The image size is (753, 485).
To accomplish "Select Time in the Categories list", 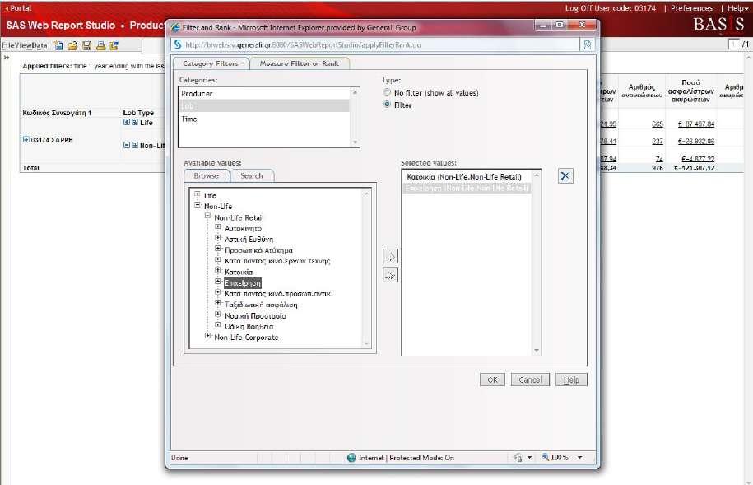I will point(264,119).
